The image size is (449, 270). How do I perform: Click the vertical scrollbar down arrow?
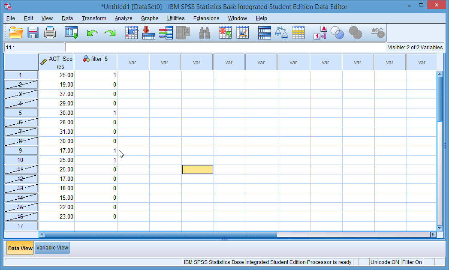[x=440, y=228]
